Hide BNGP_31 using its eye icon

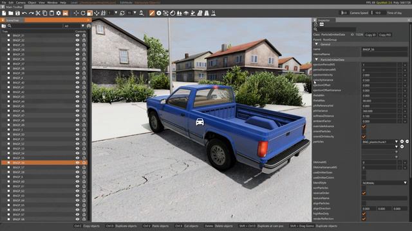[x=77, y=35]
